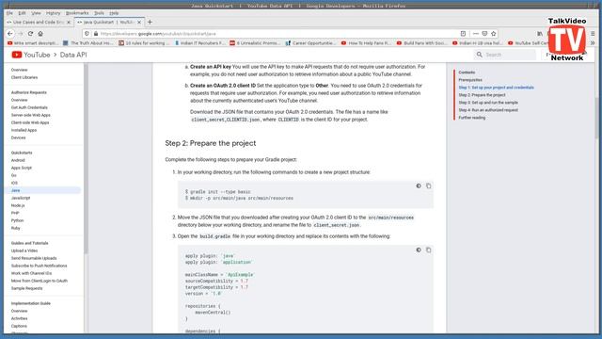Open Subscribe to Push Notifications in sidebar
The image size is (602, 339).
click(40, 266)
